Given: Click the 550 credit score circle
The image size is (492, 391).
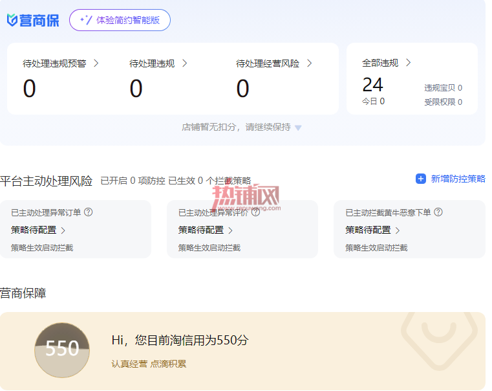Looking at the screenshot, I should [62, 350].
